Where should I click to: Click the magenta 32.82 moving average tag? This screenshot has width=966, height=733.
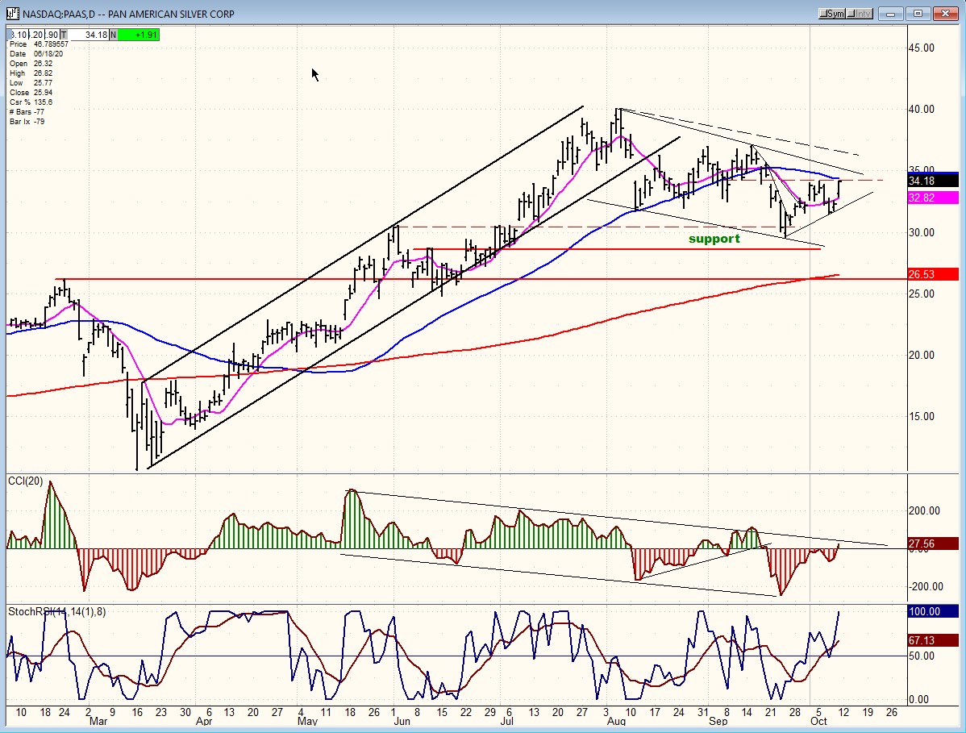(x=933, y=198)
